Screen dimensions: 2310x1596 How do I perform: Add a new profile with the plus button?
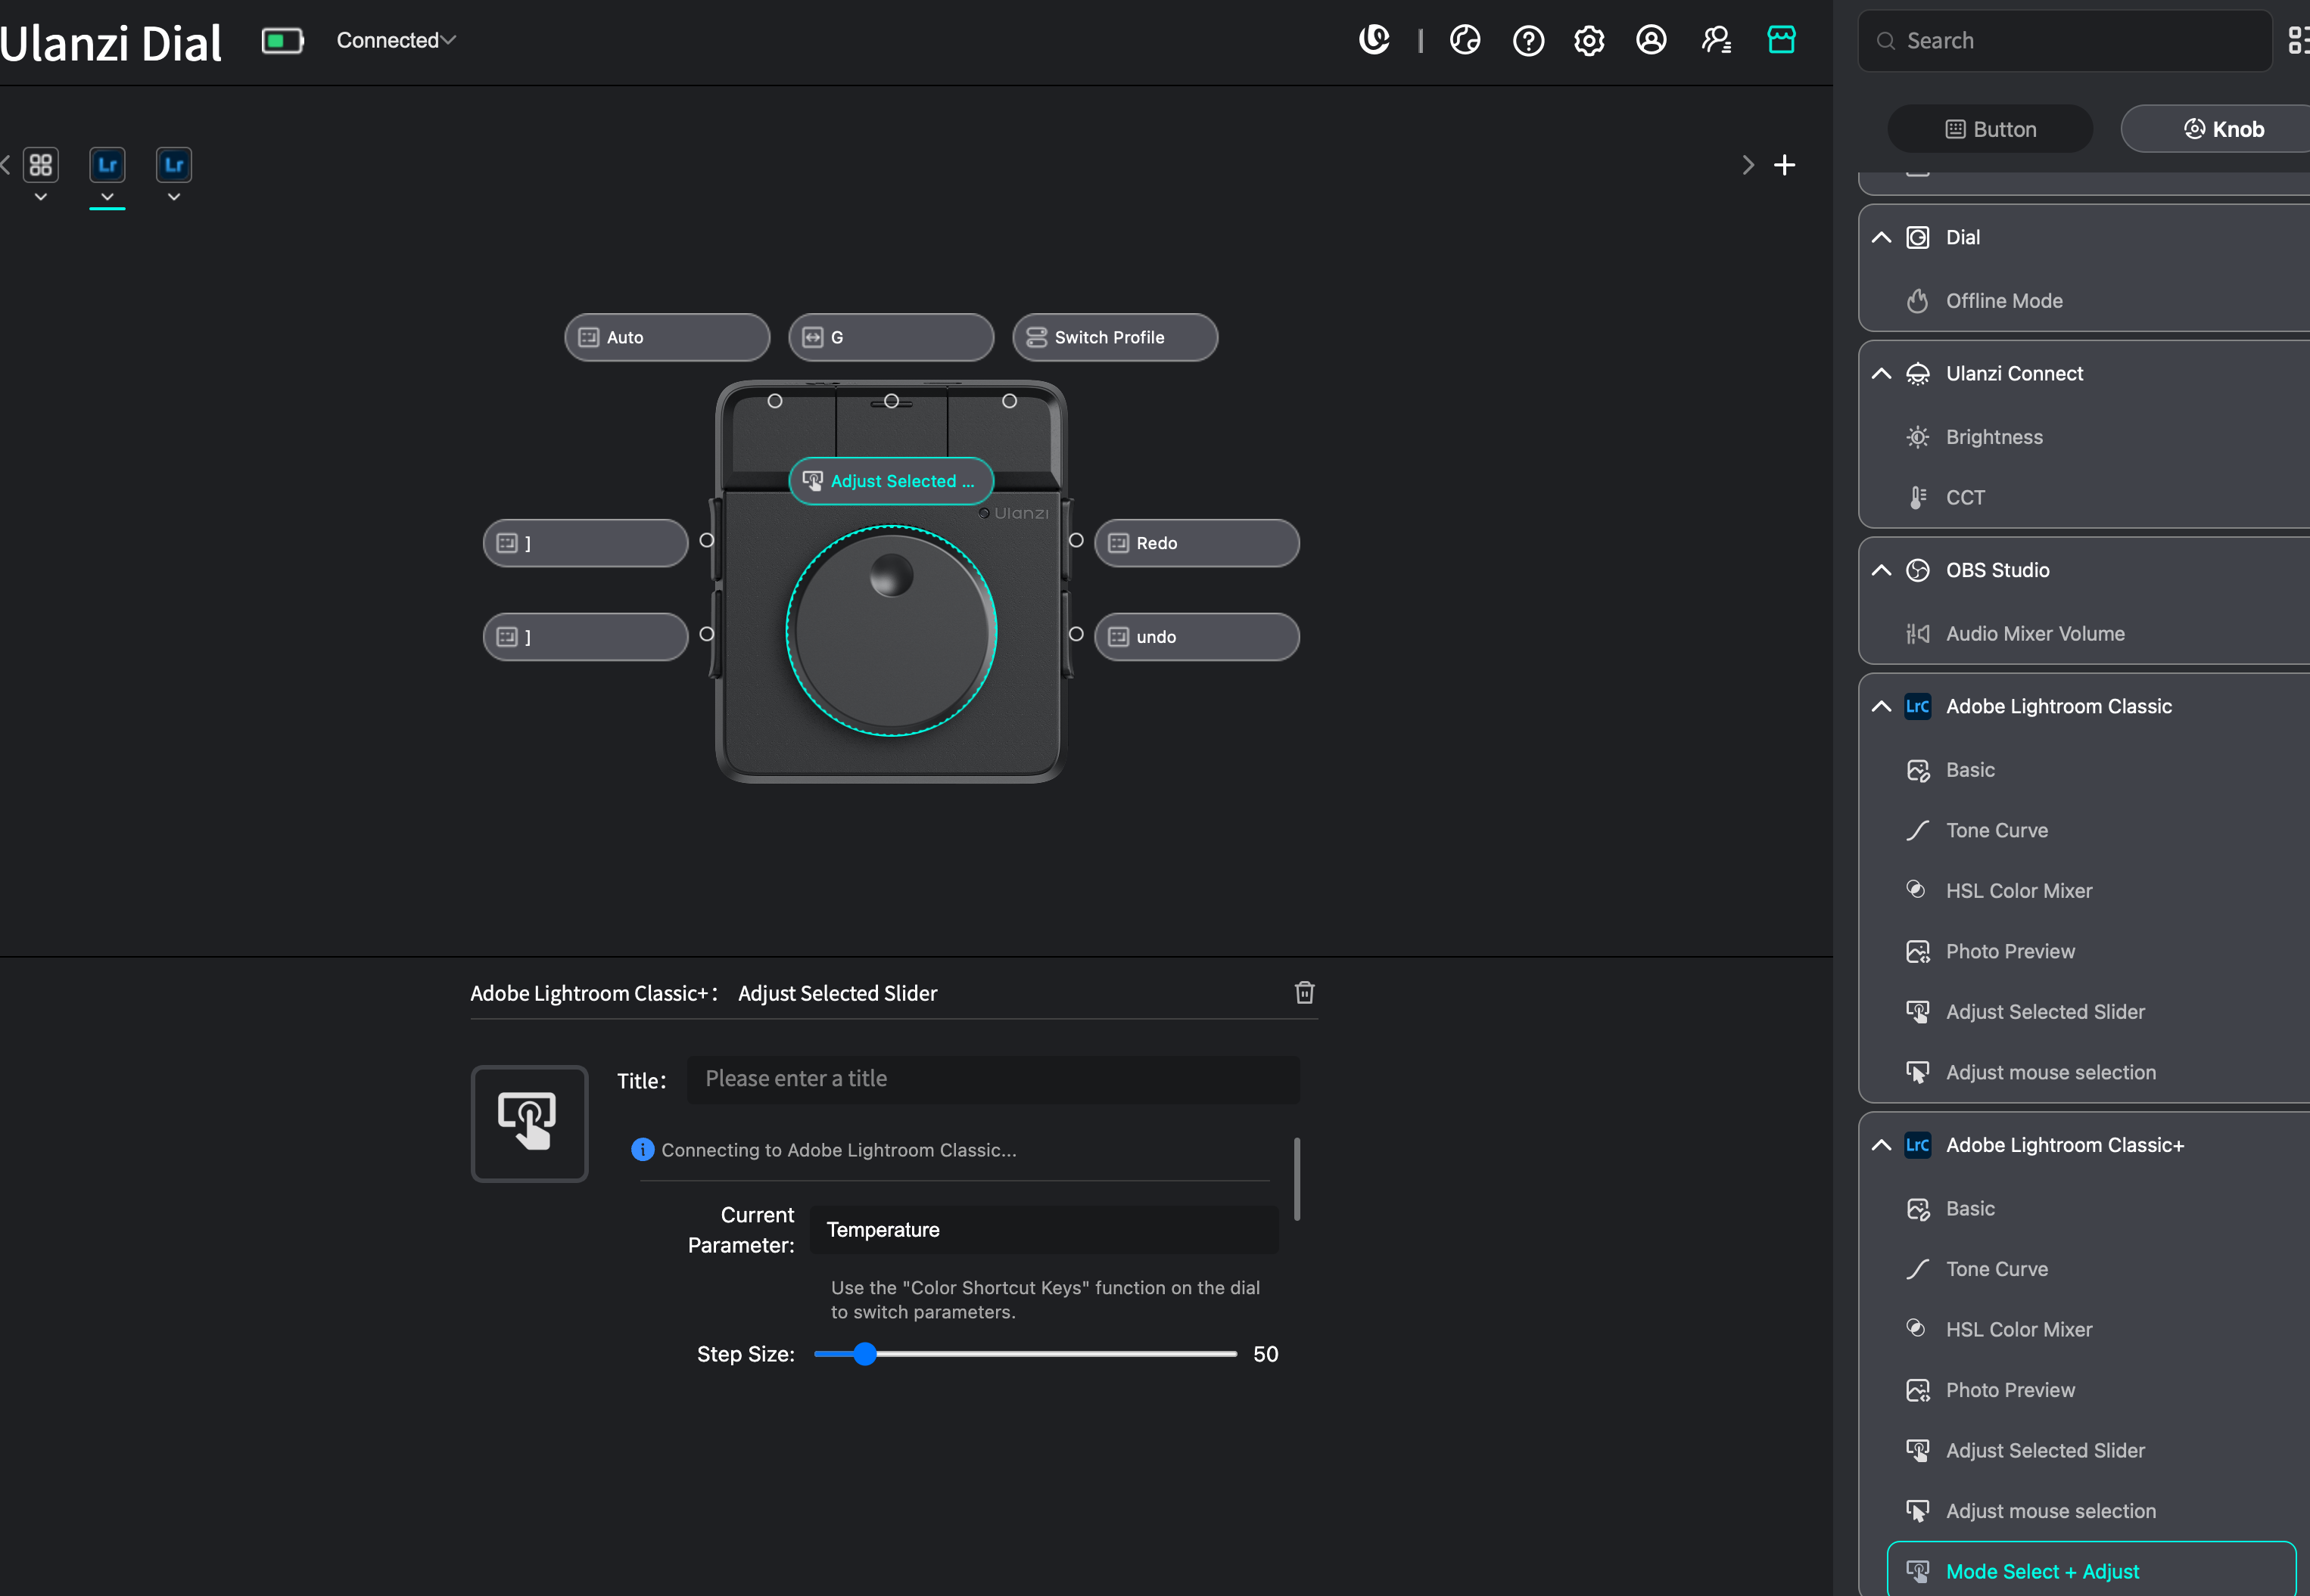[1785, 165]
